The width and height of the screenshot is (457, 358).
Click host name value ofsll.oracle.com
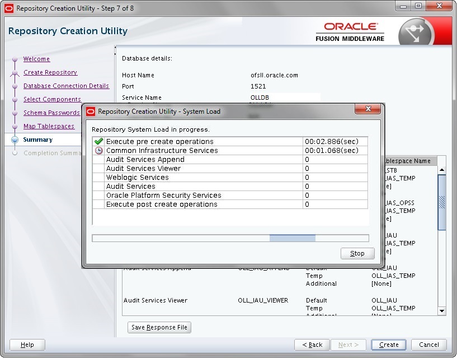274,75
